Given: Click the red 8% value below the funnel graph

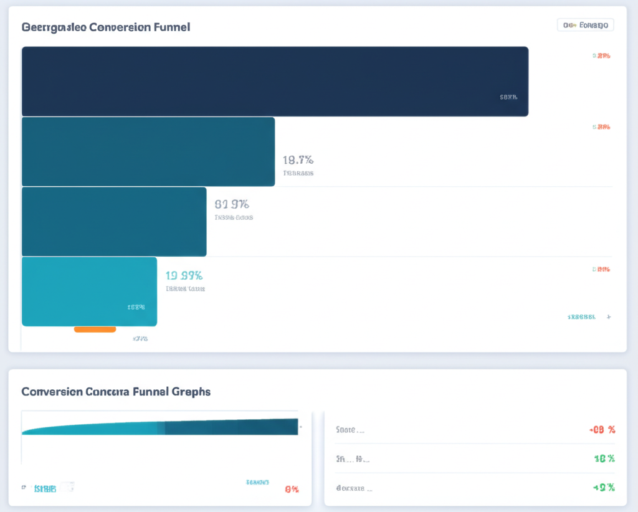Looking at the screenshot, I should click(x=292, y=489).
